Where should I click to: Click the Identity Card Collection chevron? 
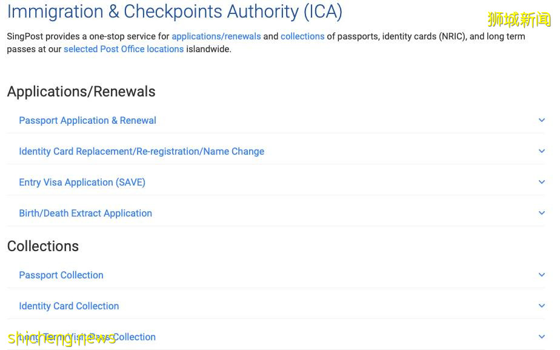[x=541, y=306]
